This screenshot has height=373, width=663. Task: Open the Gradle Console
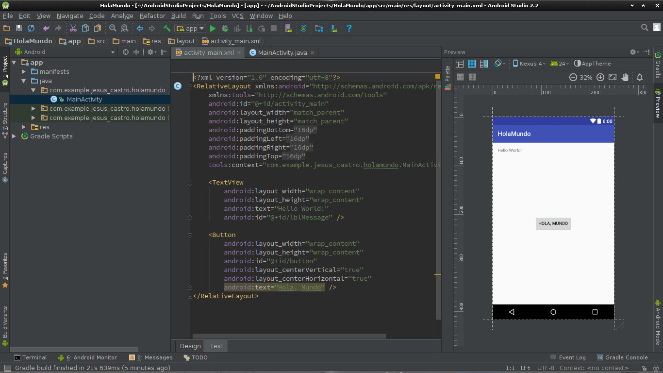pyautogui.click(x=622, y=357)
